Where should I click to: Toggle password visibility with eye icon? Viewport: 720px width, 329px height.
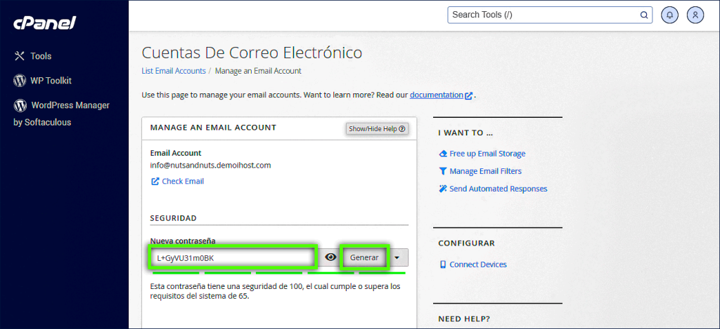coord(330,257)
